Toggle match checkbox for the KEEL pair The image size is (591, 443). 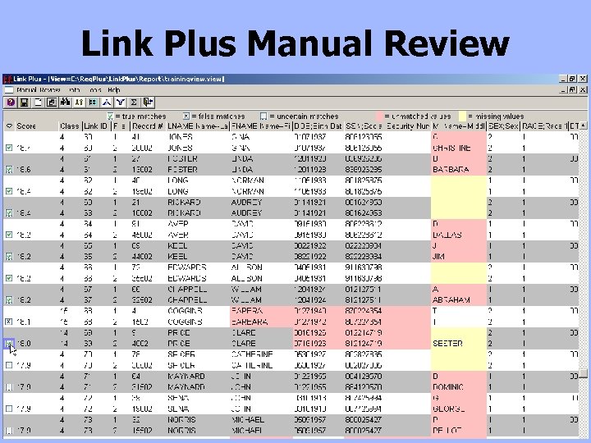(x=9, y=257)
